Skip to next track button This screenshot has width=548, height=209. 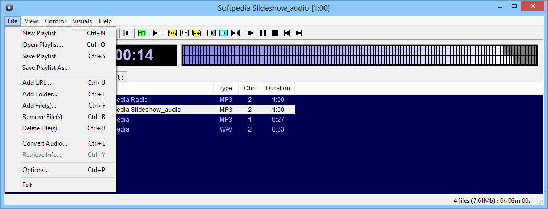pos(299,33)
